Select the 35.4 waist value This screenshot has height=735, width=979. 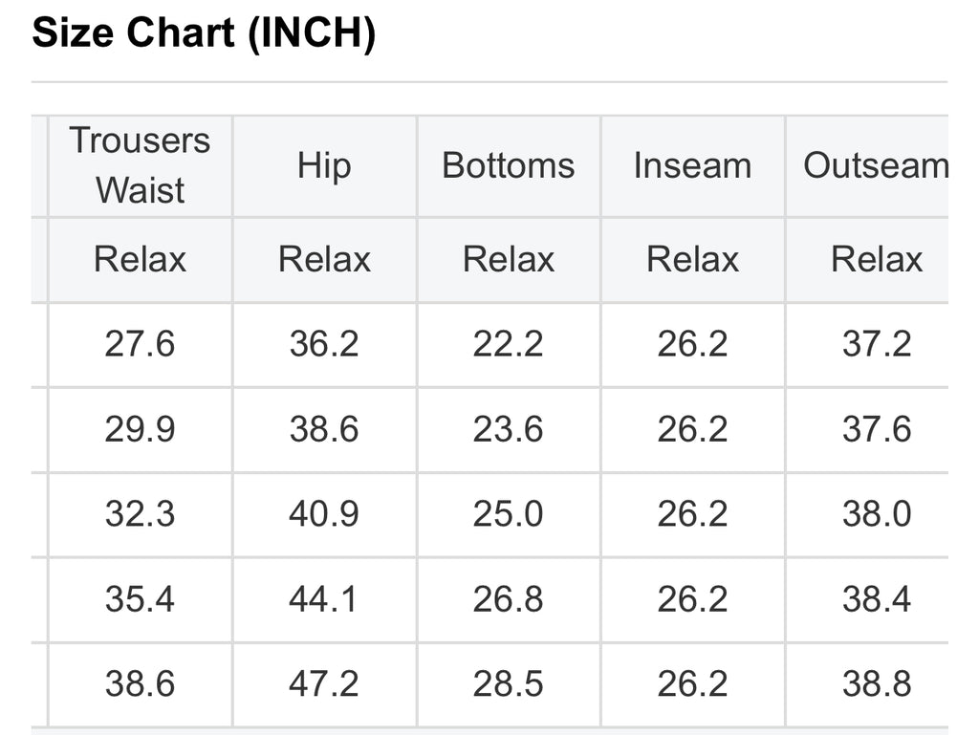pos(140,600)
